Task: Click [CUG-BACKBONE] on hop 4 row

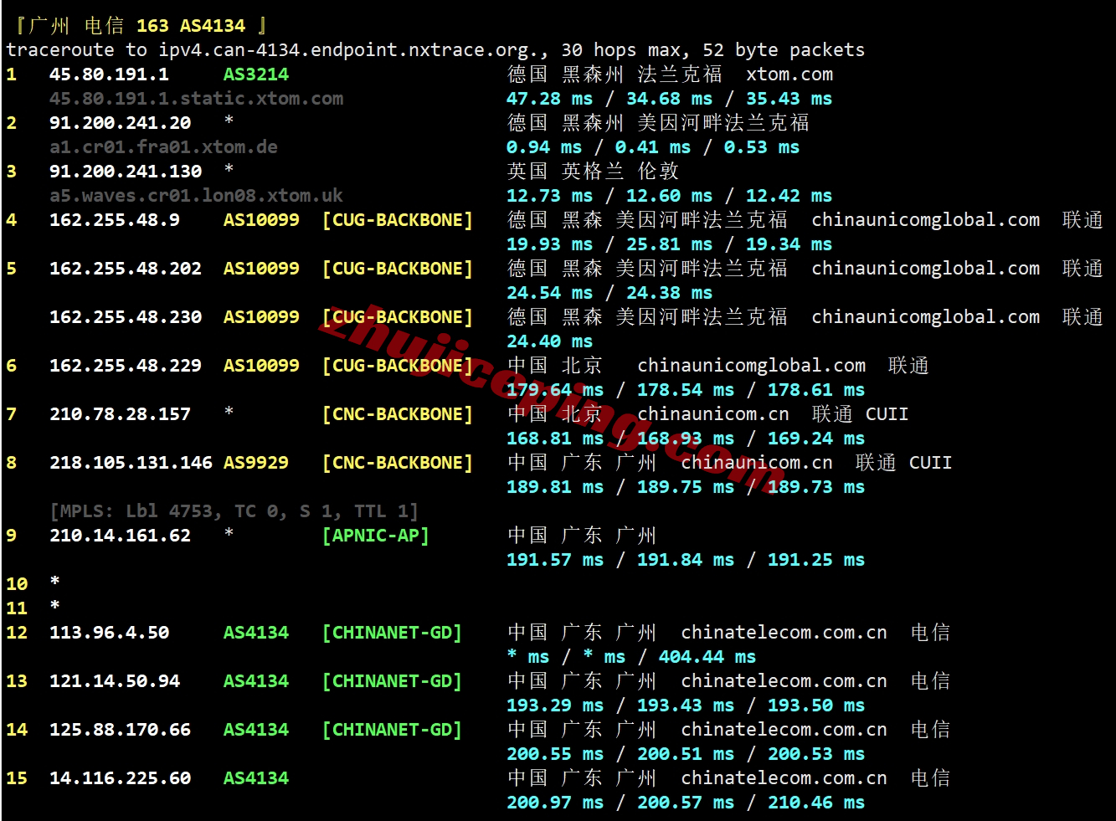Action: [398, 220]
